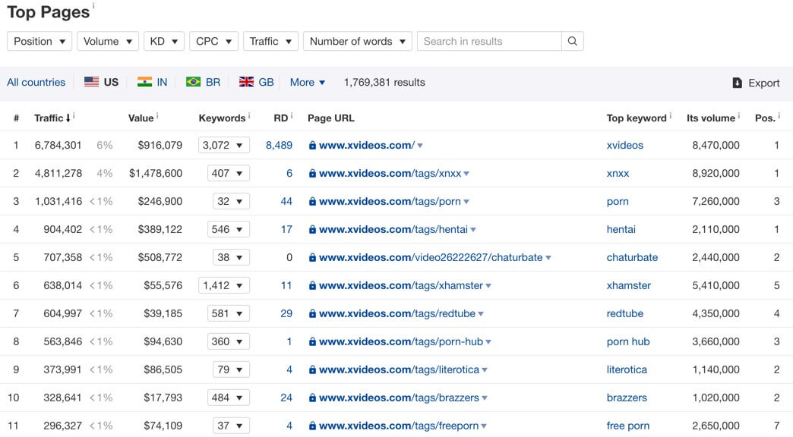Click lock icon of tags/xnxx URL

point(312,173)
